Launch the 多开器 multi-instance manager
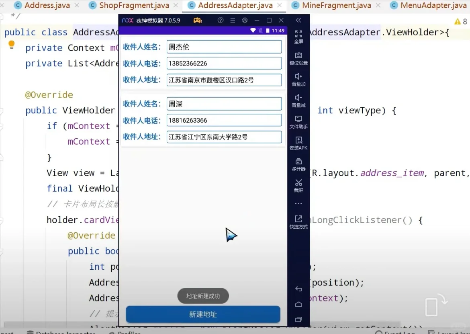470x334 pixels. point(298,165)
